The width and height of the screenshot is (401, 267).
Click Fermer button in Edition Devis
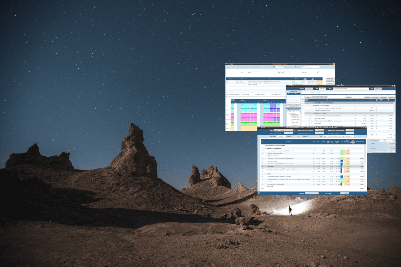(x=391, y=152)
